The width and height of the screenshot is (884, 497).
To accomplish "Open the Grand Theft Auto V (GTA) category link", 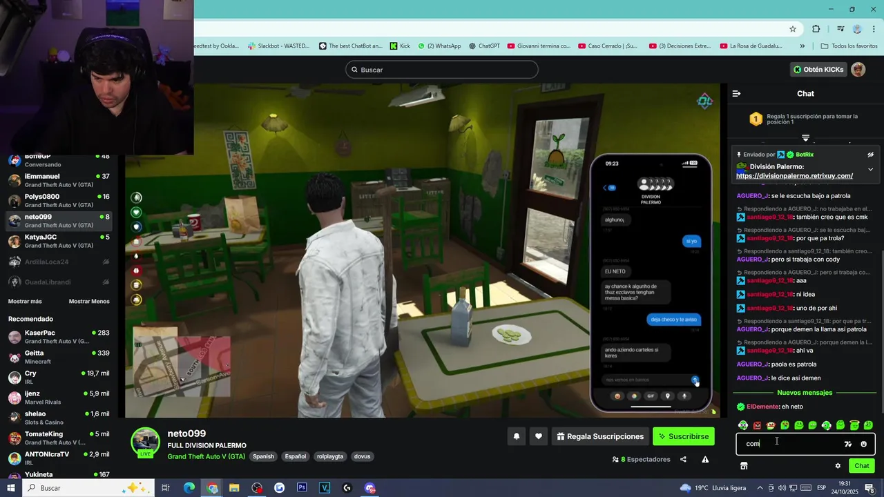I will pos(206,457).
